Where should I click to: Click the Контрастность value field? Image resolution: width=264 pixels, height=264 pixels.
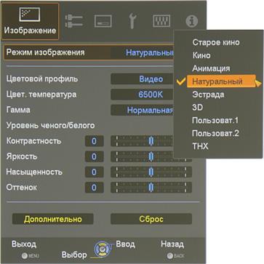tap(94, 141)
